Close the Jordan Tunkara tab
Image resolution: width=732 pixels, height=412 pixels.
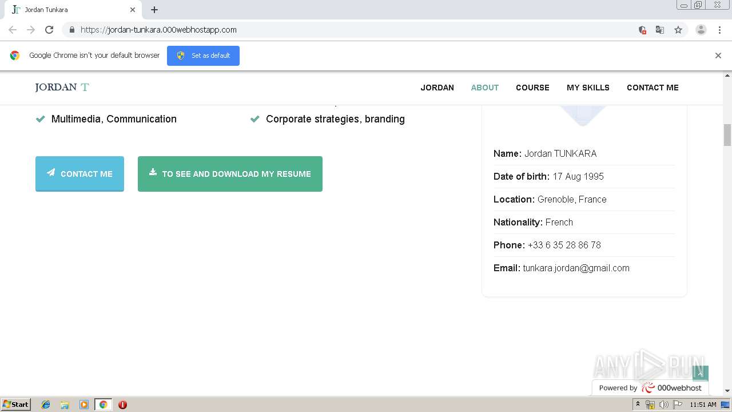click(133, 10)
